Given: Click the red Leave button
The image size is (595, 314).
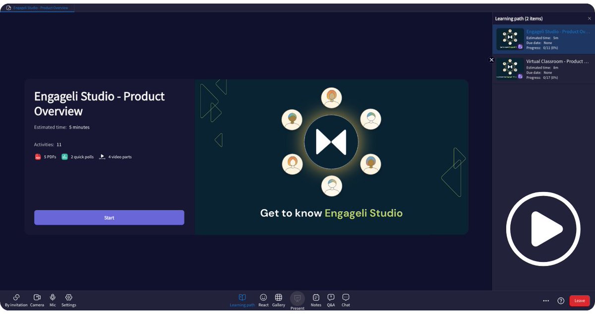Looking at the screenshot, I should [580, 301].
